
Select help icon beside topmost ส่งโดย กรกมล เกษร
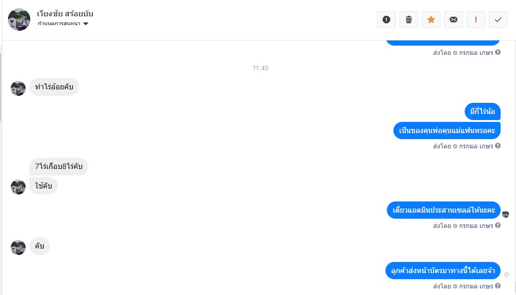498,52
